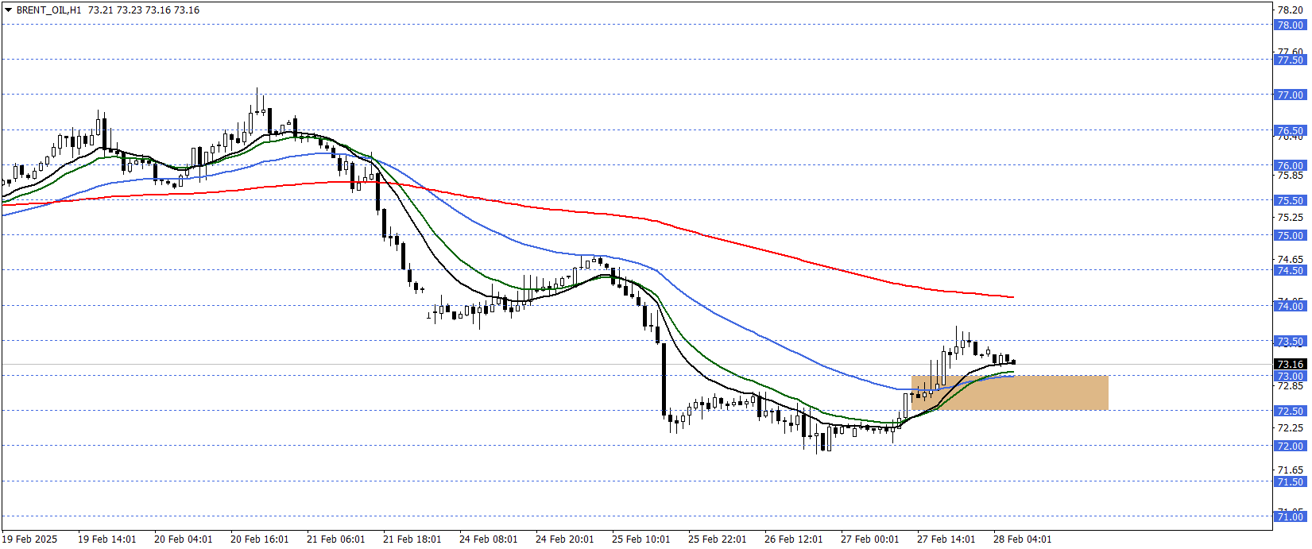
Task: Click the 72.50 level price label
Action: tap(1291, 411)
